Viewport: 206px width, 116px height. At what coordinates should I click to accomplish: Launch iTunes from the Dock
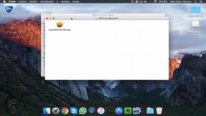(101, 111)
